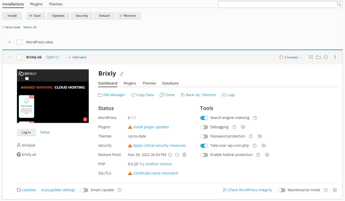
Task: Open help icon for Take over wp-cron.php
Action: click(255, 146)
